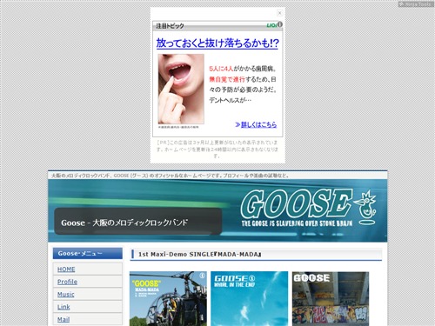Click the 1st Maxi-Demo SINGLE heading
Screen dimensions: 435x326
[x=200, y=255]
